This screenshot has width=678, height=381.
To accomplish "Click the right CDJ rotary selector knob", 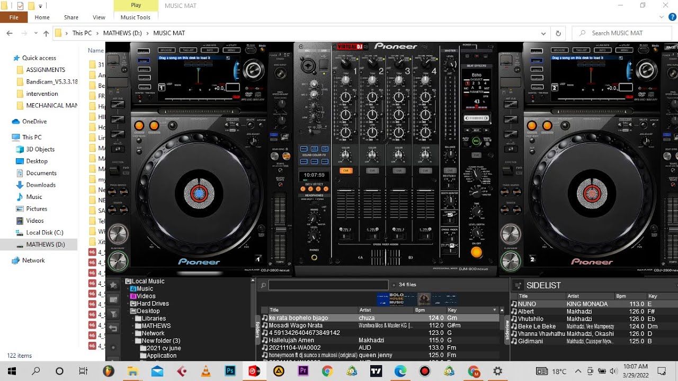I will 646,69.
